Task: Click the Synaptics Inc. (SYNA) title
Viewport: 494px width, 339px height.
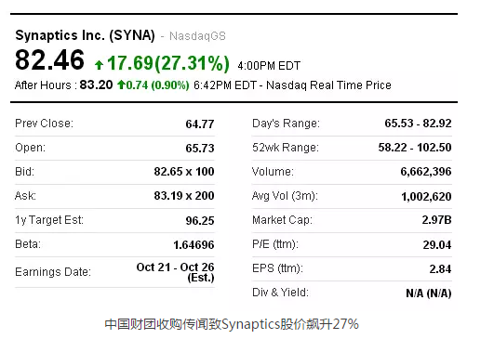Action: [x=85, y=35]
